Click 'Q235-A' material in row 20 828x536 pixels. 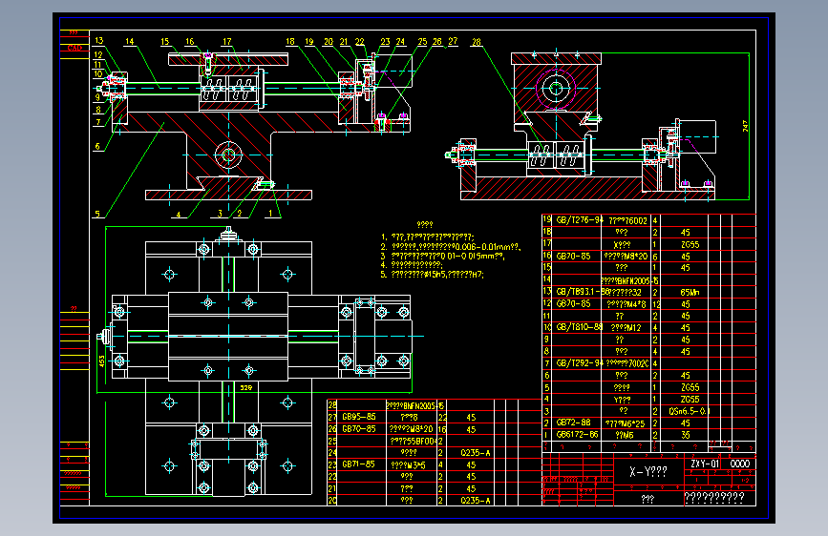476,500
